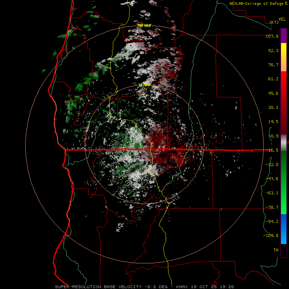
Task: Click the 14.5 scale value
Action: [x=273, y=122]
